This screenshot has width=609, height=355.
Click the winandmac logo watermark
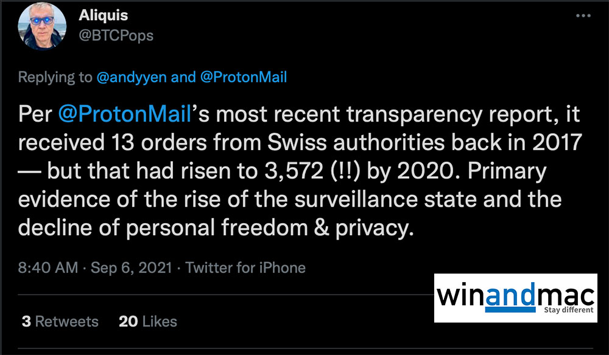515,297
